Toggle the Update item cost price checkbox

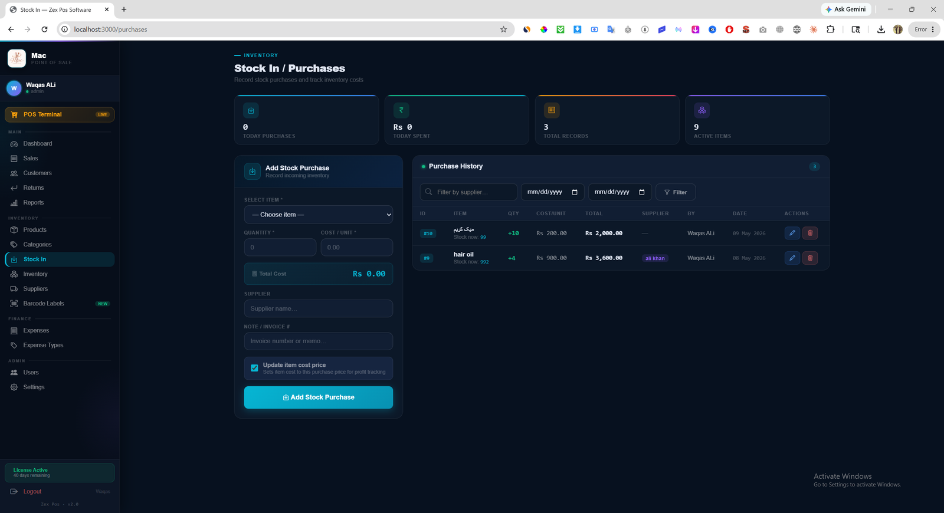(x=254, y=368)
